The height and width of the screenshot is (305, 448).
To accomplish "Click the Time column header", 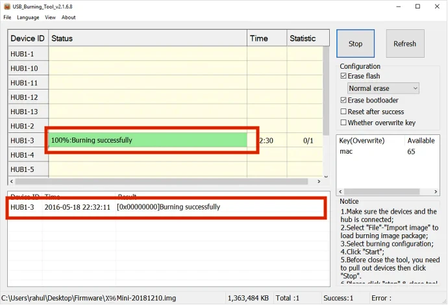I will (x=267, y=38).
